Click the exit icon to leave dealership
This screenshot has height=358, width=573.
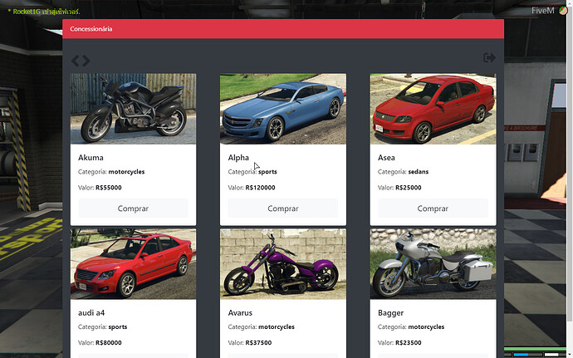(x=489, y=57)
